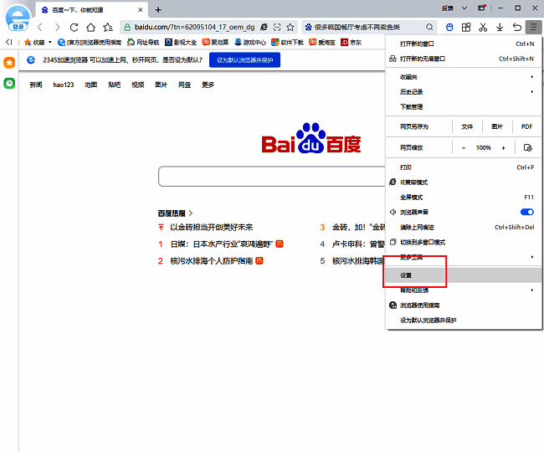Screen dimensions: 544x452
Task: Open download manager menu item
Action: coord(463,106)
